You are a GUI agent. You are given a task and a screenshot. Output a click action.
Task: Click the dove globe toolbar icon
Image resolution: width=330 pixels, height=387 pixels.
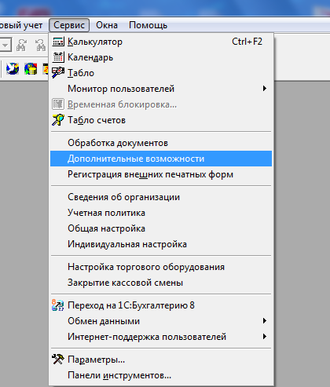(13, 69)
